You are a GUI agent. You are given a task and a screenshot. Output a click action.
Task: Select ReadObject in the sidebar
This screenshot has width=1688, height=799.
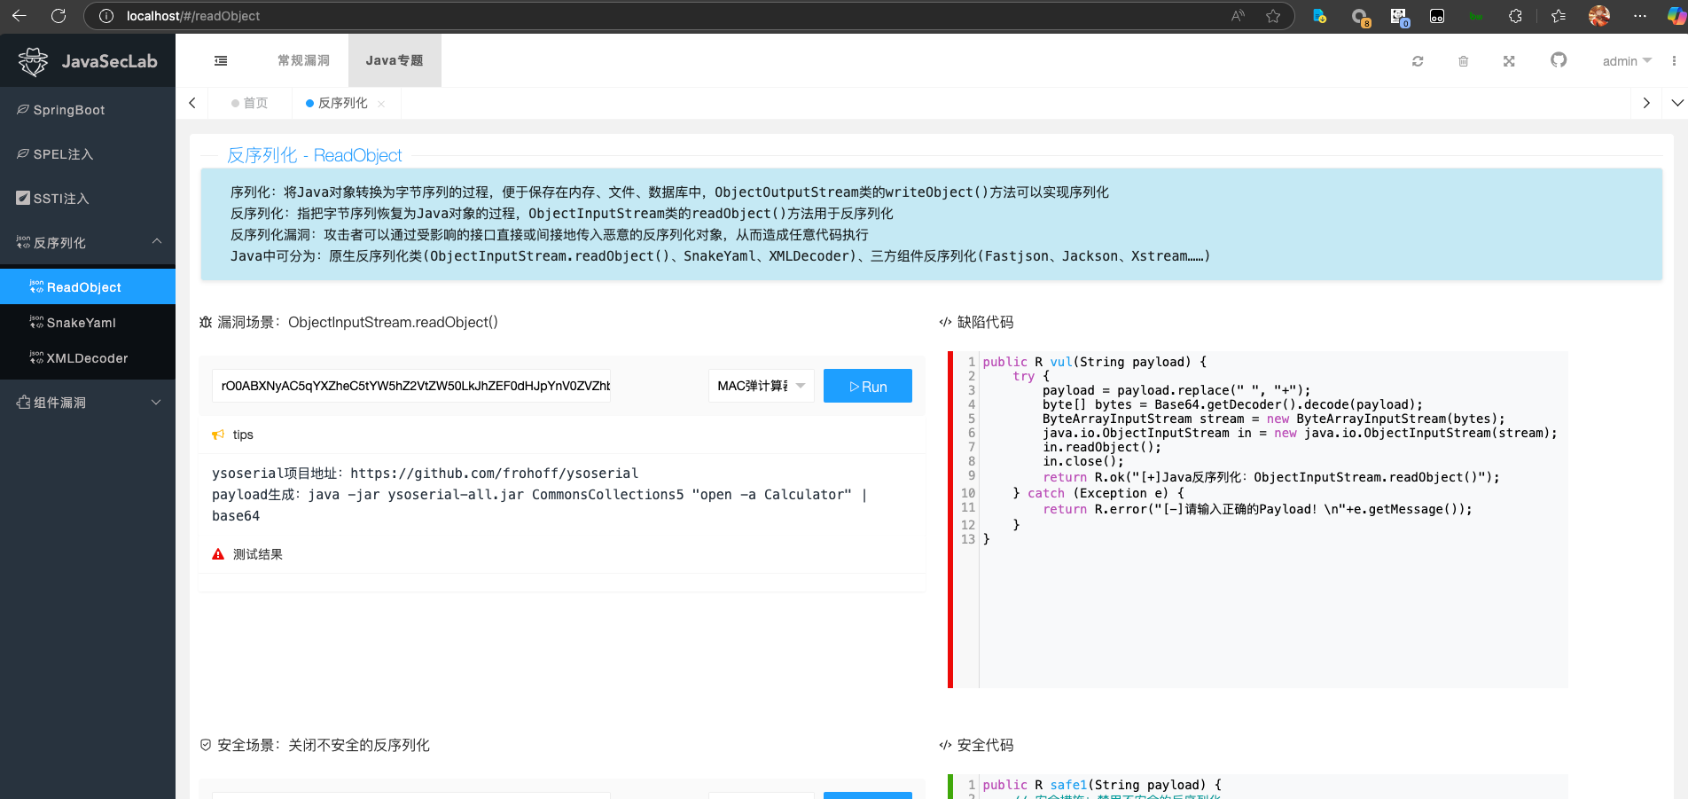coord(88,286)
